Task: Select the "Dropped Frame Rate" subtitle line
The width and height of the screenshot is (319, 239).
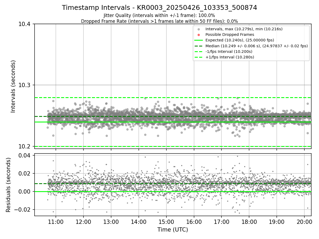Action: click(159, 21)
